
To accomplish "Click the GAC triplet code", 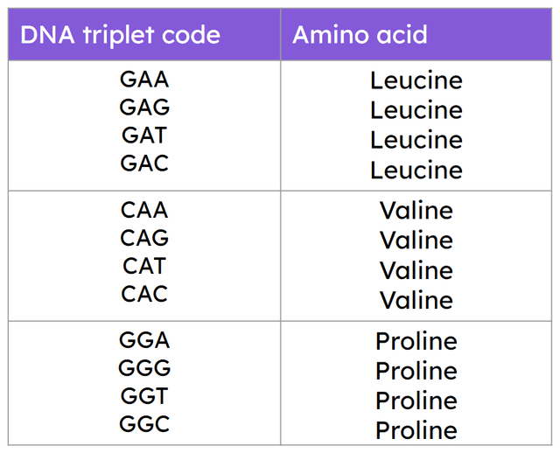I will pyautogui.click(x=144, y=164).
